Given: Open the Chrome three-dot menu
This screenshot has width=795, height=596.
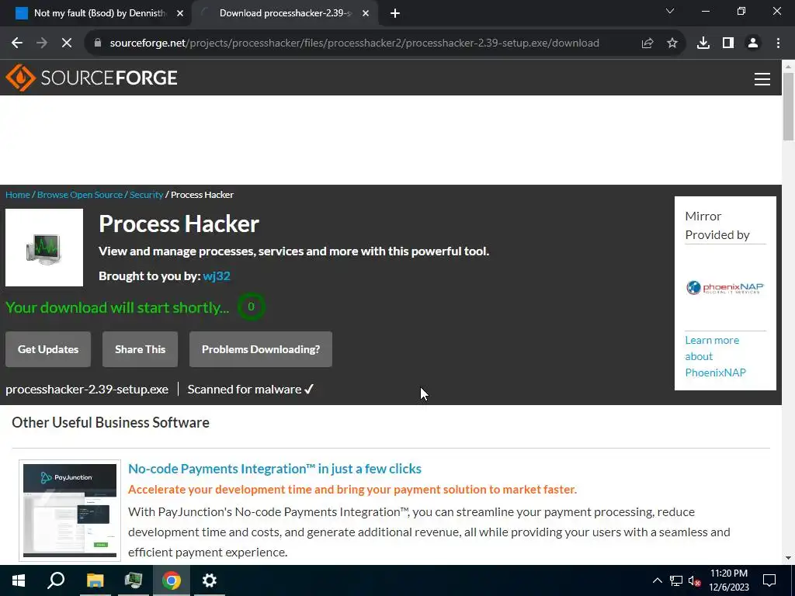Looking at the screenshot, I should pos(778,43).
